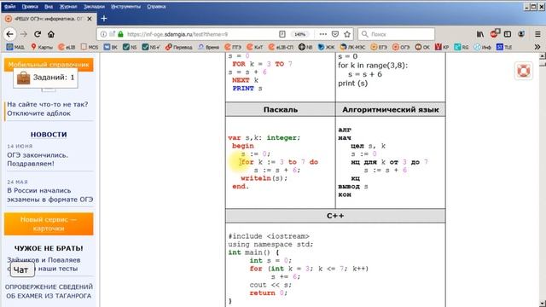
Task: Open the Чат button
Action: coord(22,269)
